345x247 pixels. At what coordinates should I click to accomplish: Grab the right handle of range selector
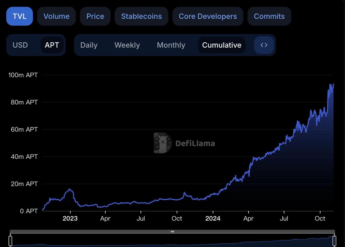pyautogui.click(x=334, y=240)
